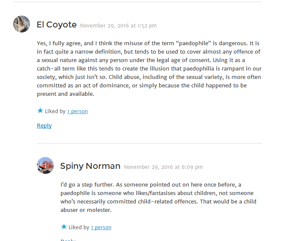The width and height of the screenshot is (300, 241).
Task: Show the 1 person who liked Spiny Norman's comment
Action: tap(101, 227)
